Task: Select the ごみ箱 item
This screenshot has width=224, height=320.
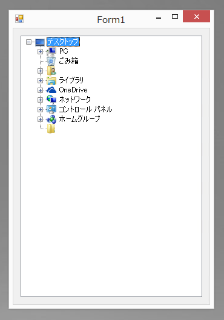Action: pos(68,61)
